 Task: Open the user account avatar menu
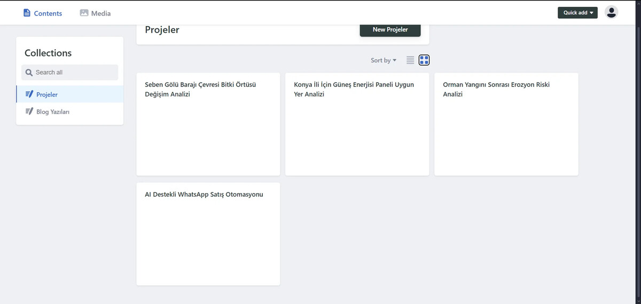611,12
